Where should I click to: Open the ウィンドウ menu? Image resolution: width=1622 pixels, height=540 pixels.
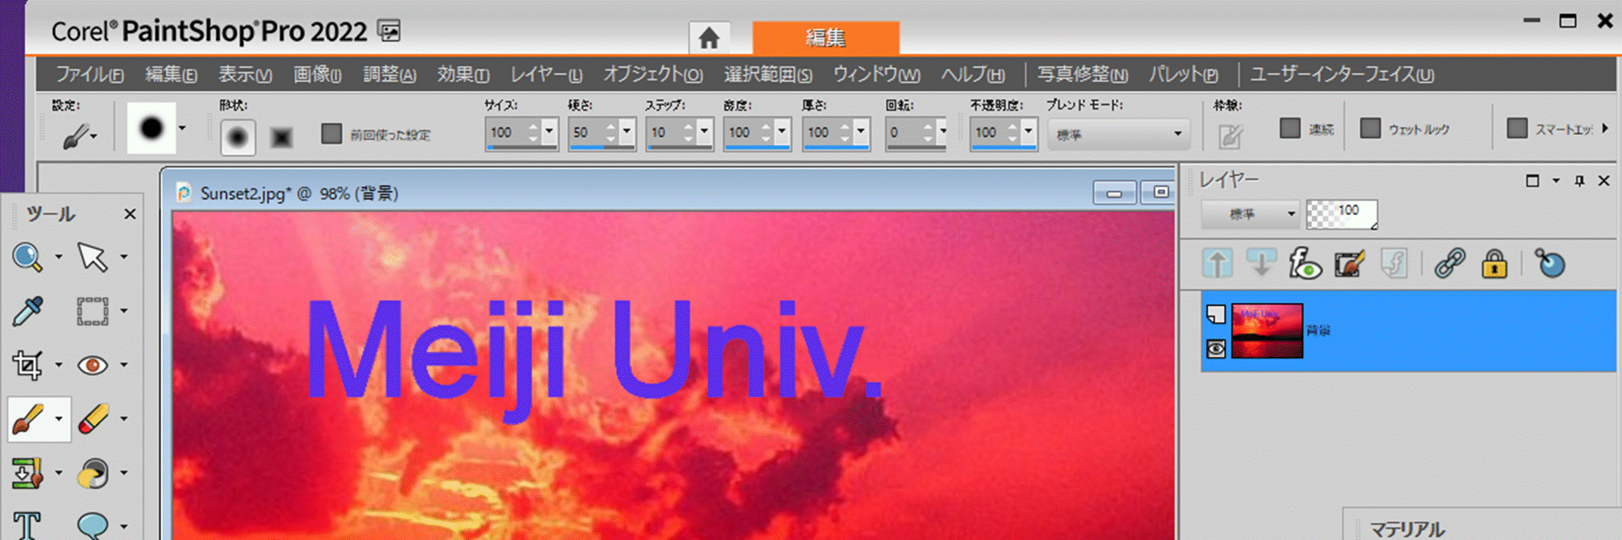tap(877, 74)
